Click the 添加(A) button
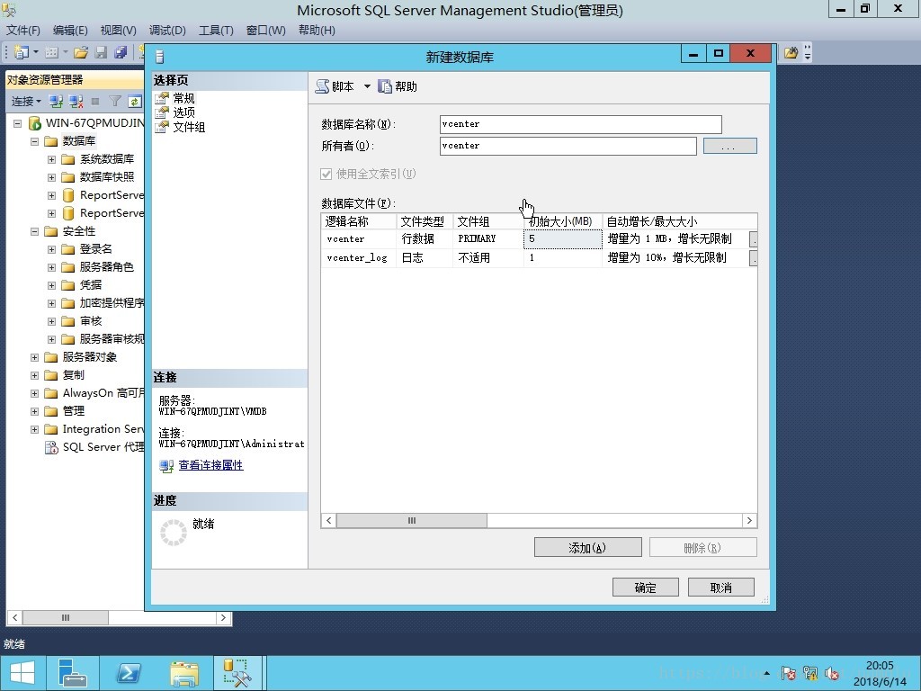Viewport: 921px width, 691px height. pyautogui.click(x=587, y=547)
